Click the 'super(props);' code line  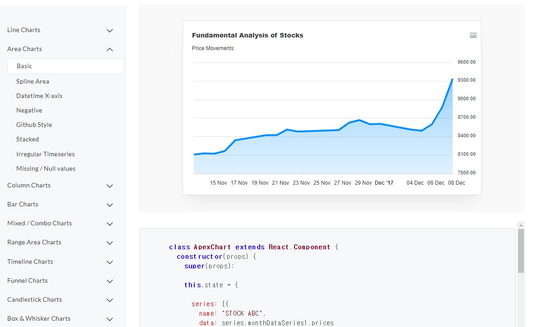[210, 266]
